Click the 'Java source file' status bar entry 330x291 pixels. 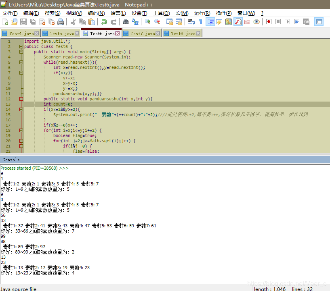click(19, 289)
